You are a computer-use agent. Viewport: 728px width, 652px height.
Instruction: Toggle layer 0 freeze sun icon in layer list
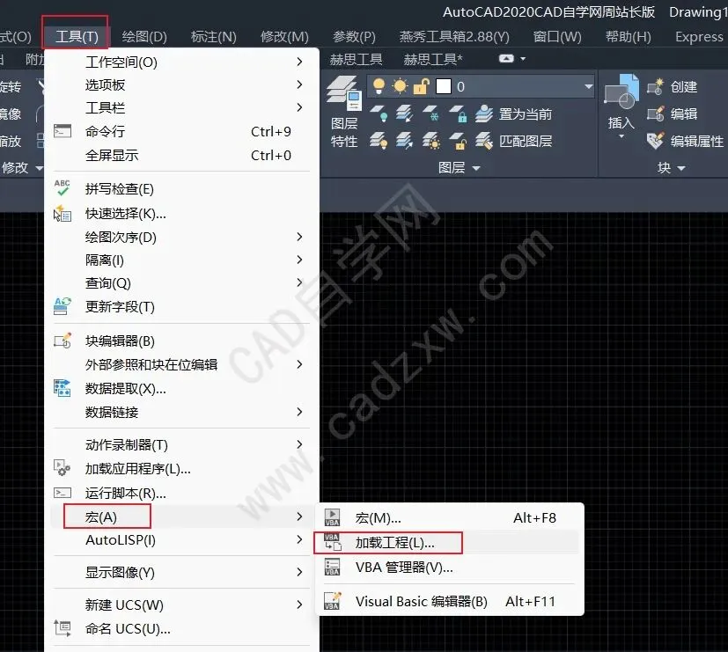(x=400, y=86)
